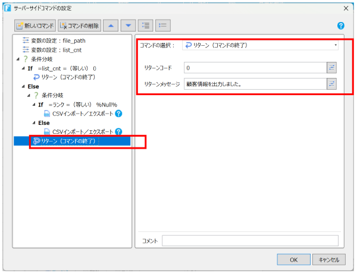357x273 pixels.
Task: Open the コマンドの選択 dropdown
Action: (x=260, y=45)
